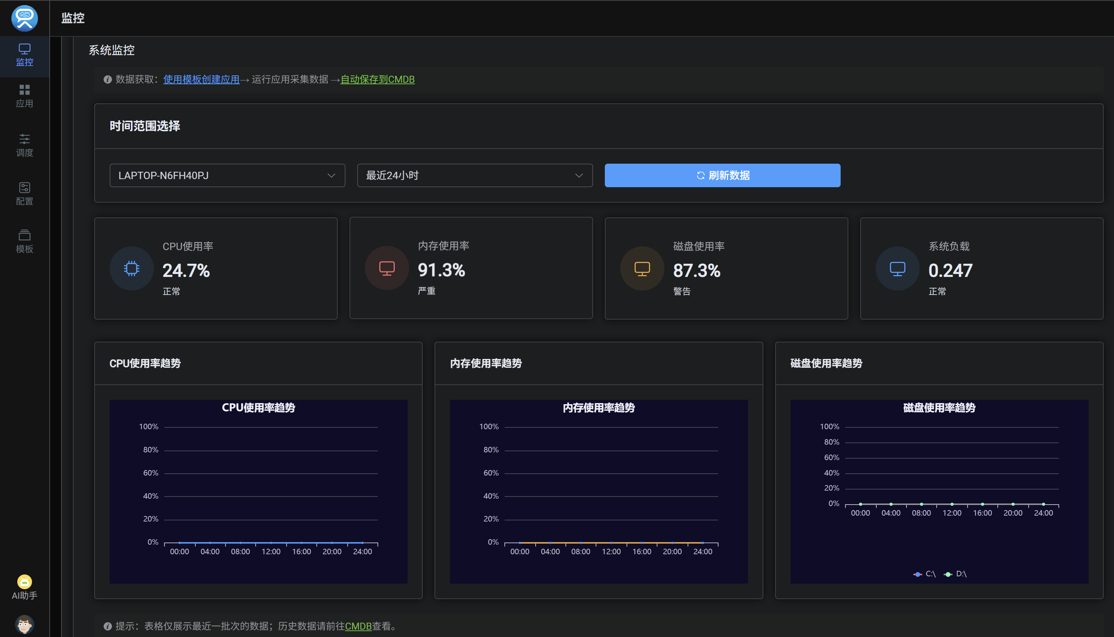Screen dimensions: 1114x637
Task: Click the user avatar icon
Action: pos(25,624)
